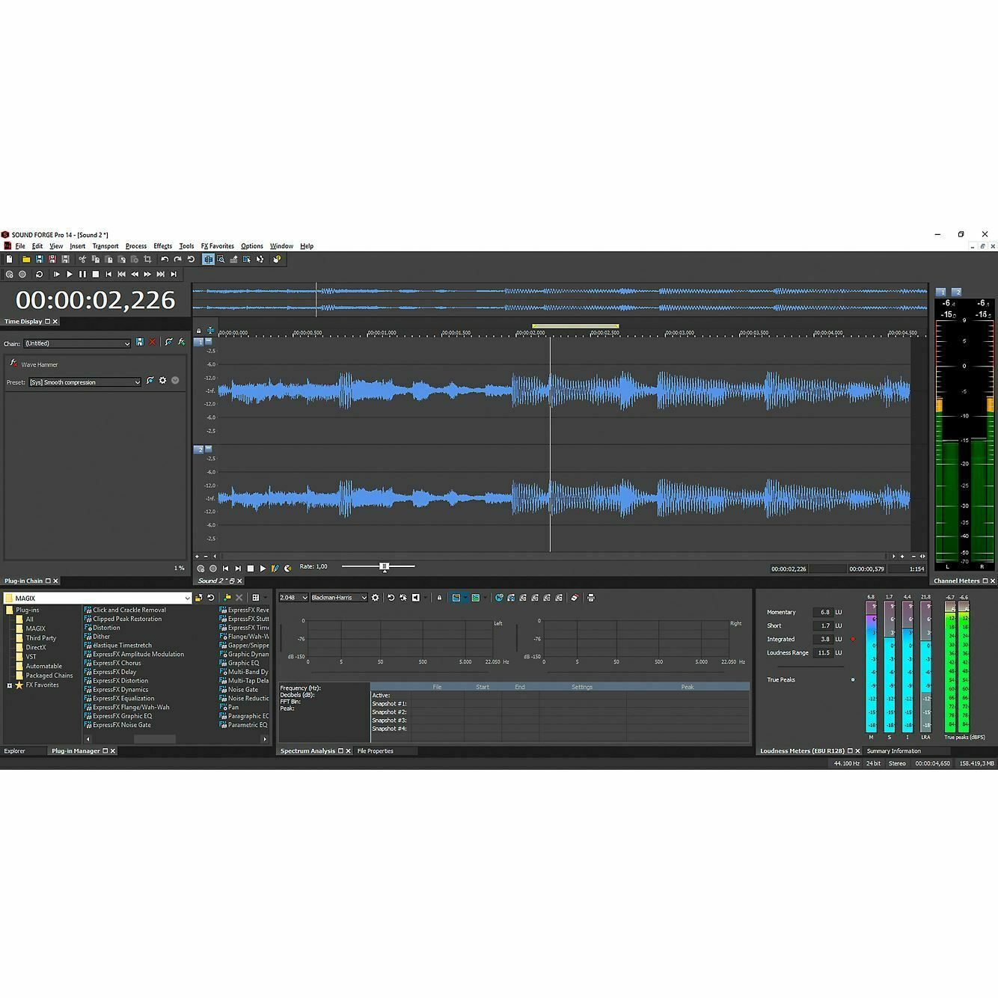This screenshot has height=998, width=998.
Task: Click Fast Forward in main transport
Action: [x=147, y=275]
